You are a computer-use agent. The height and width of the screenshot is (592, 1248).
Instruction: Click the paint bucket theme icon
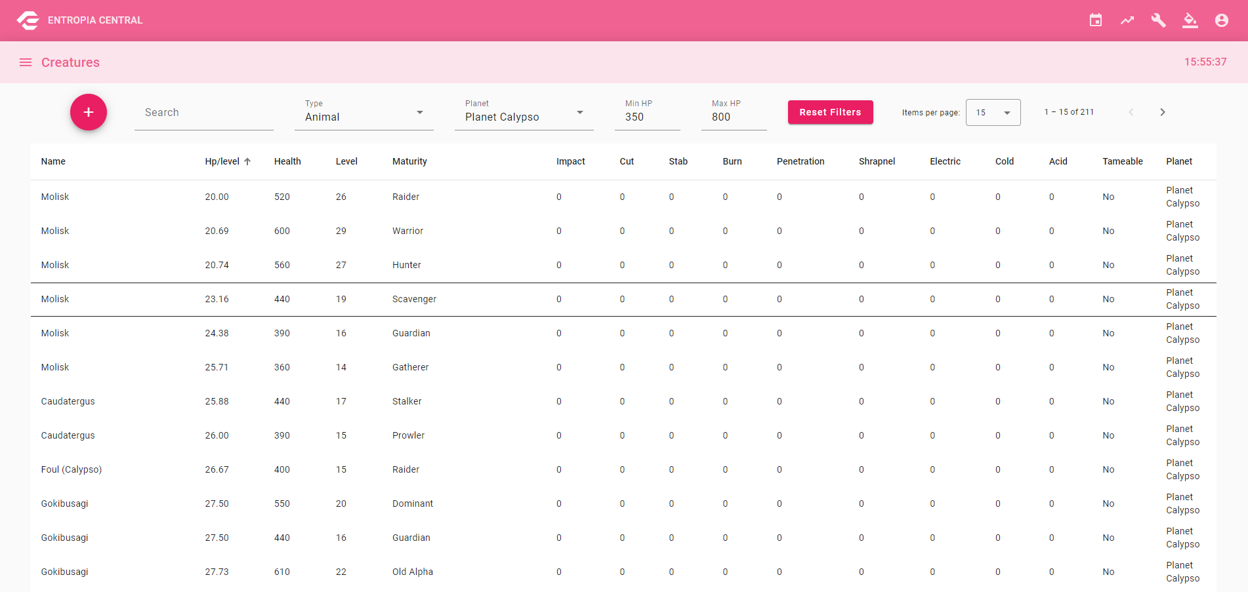click(x=1190, y=20)
